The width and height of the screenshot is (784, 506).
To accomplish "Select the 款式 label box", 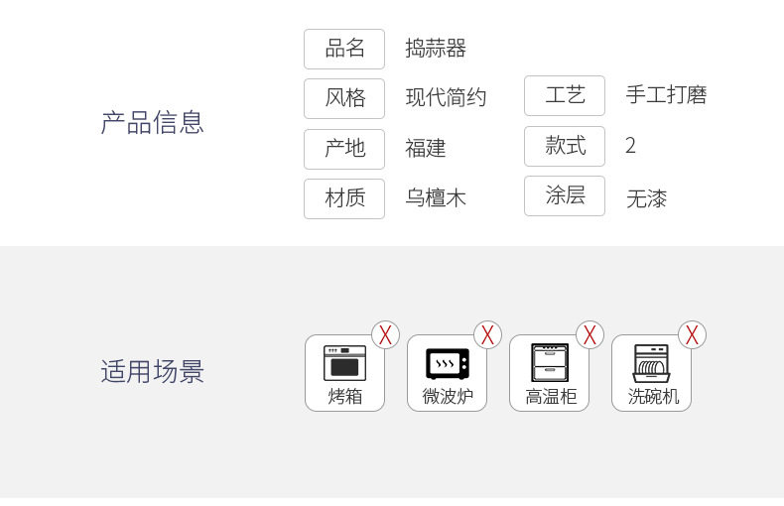I will point(565,146).
